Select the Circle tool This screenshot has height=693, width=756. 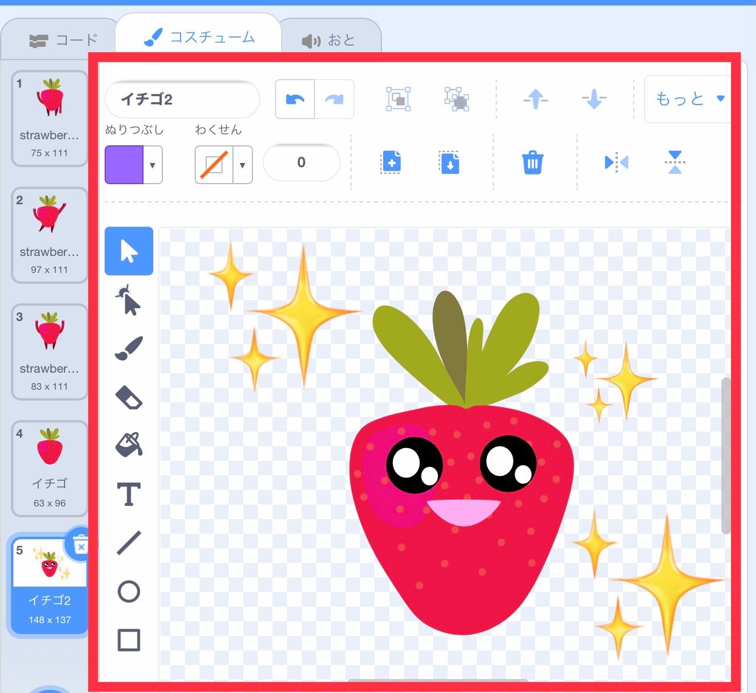click(128, 591)
